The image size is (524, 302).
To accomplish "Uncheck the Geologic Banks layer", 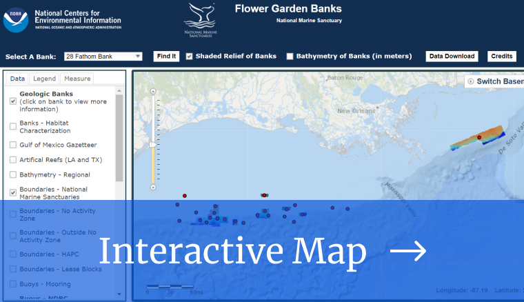I will point(13,101).
